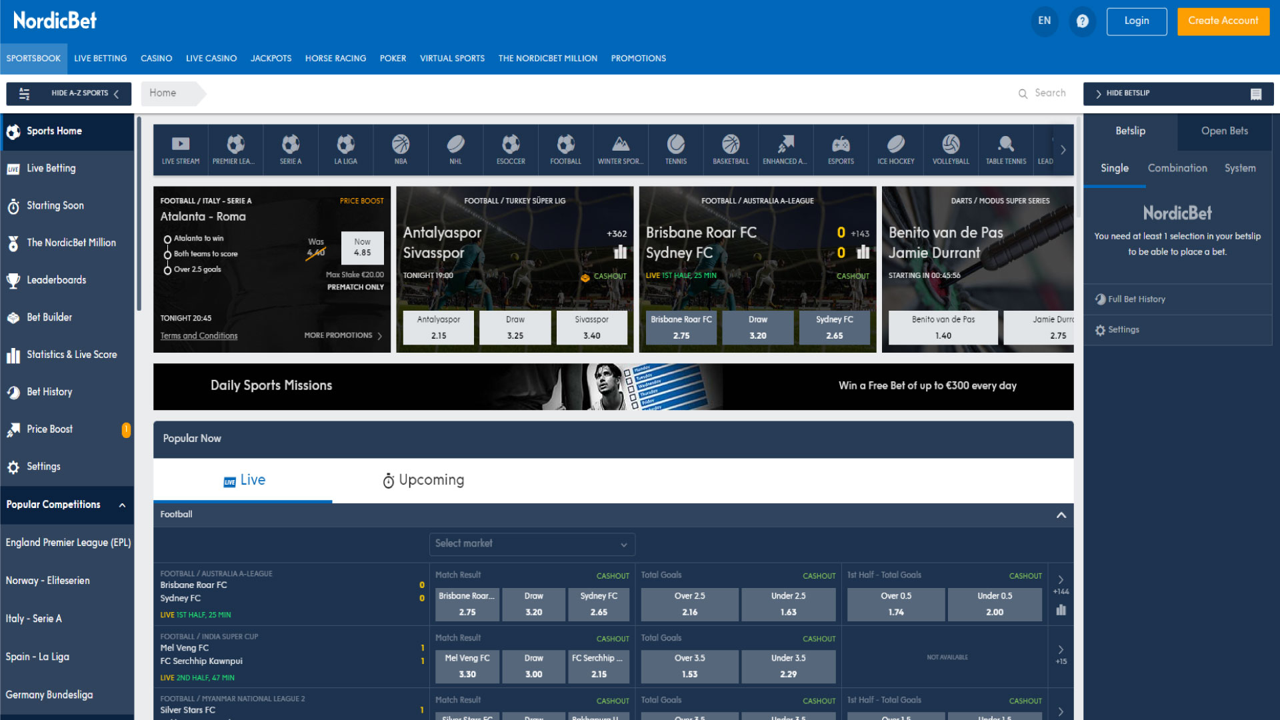Switch to Open Bets tab

tap(1225, 131)
